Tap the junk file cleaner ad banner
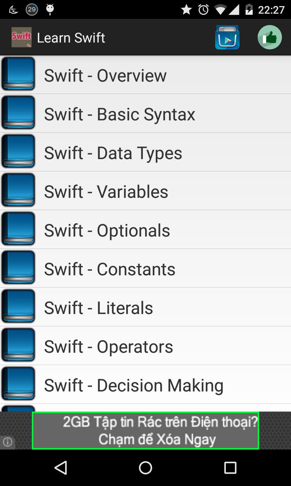 pyautogui.click(x=145, y=431)
